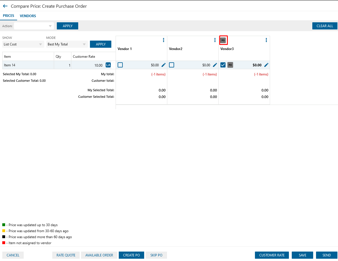Edit Vendor 1 price with pencil icon
This screenshot has height=261, width=338.
[164, 65]
